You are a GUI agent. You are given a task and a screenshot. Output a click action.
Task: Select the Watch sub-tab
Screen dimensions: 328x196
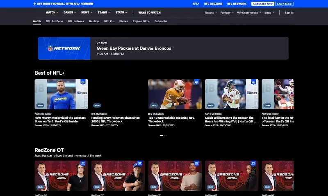pos(37,21)
